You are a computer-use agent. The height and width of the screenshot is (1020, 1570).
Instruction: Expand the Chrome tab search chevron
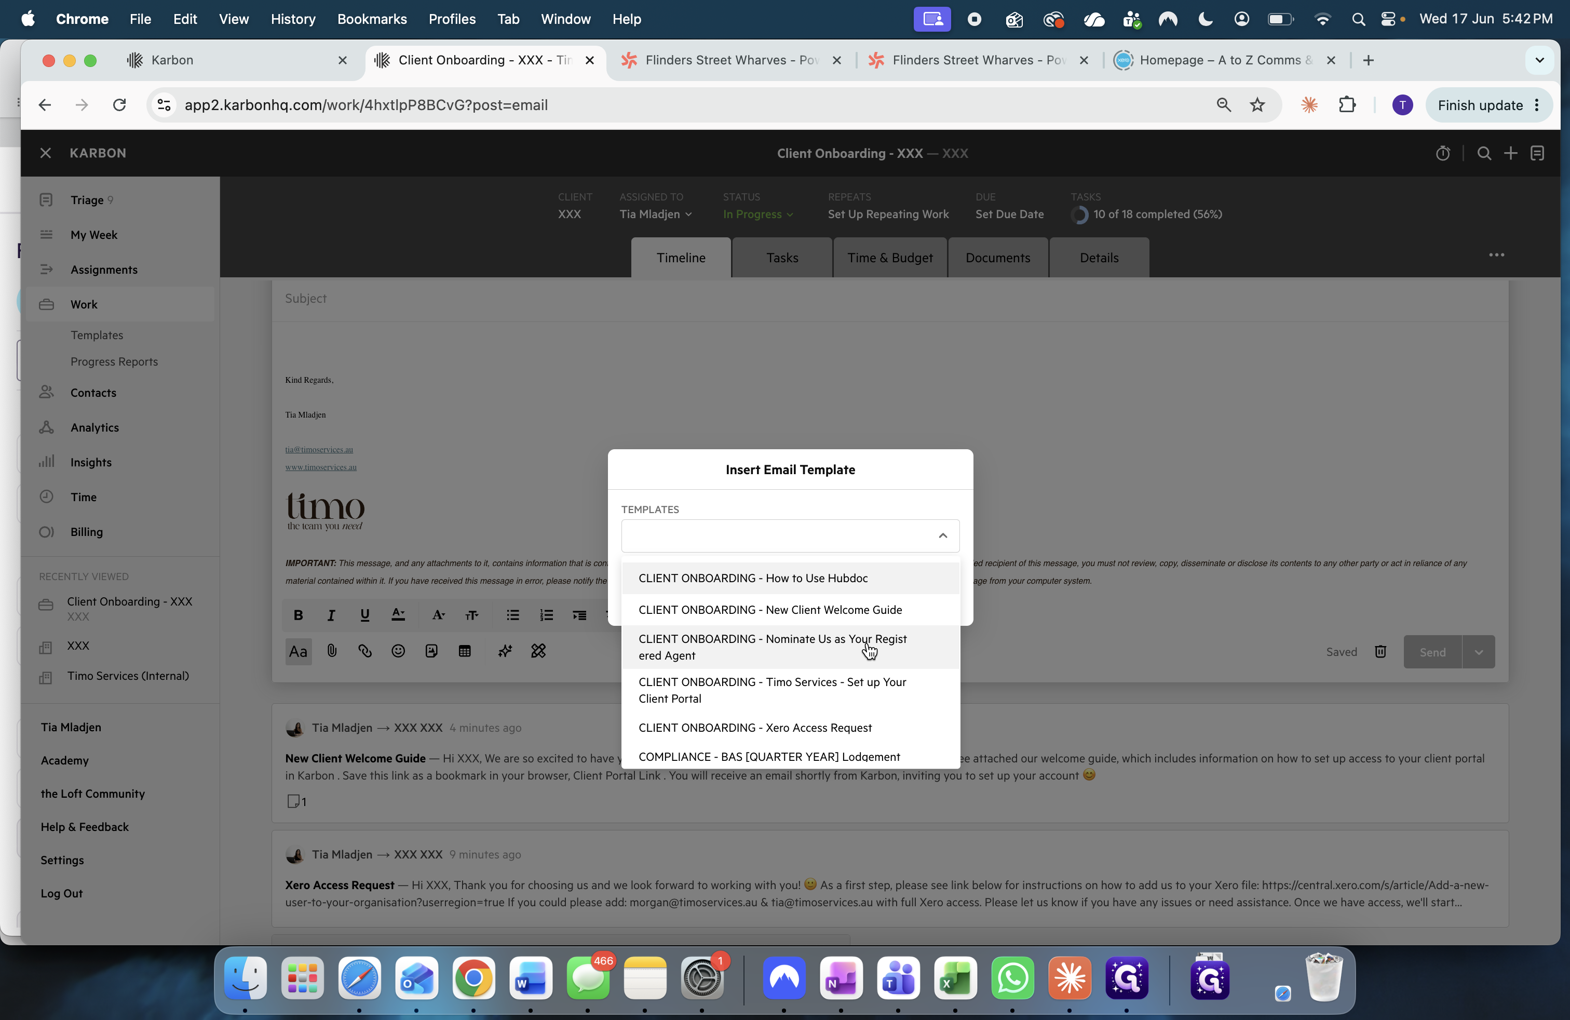tap(1540, 60)
